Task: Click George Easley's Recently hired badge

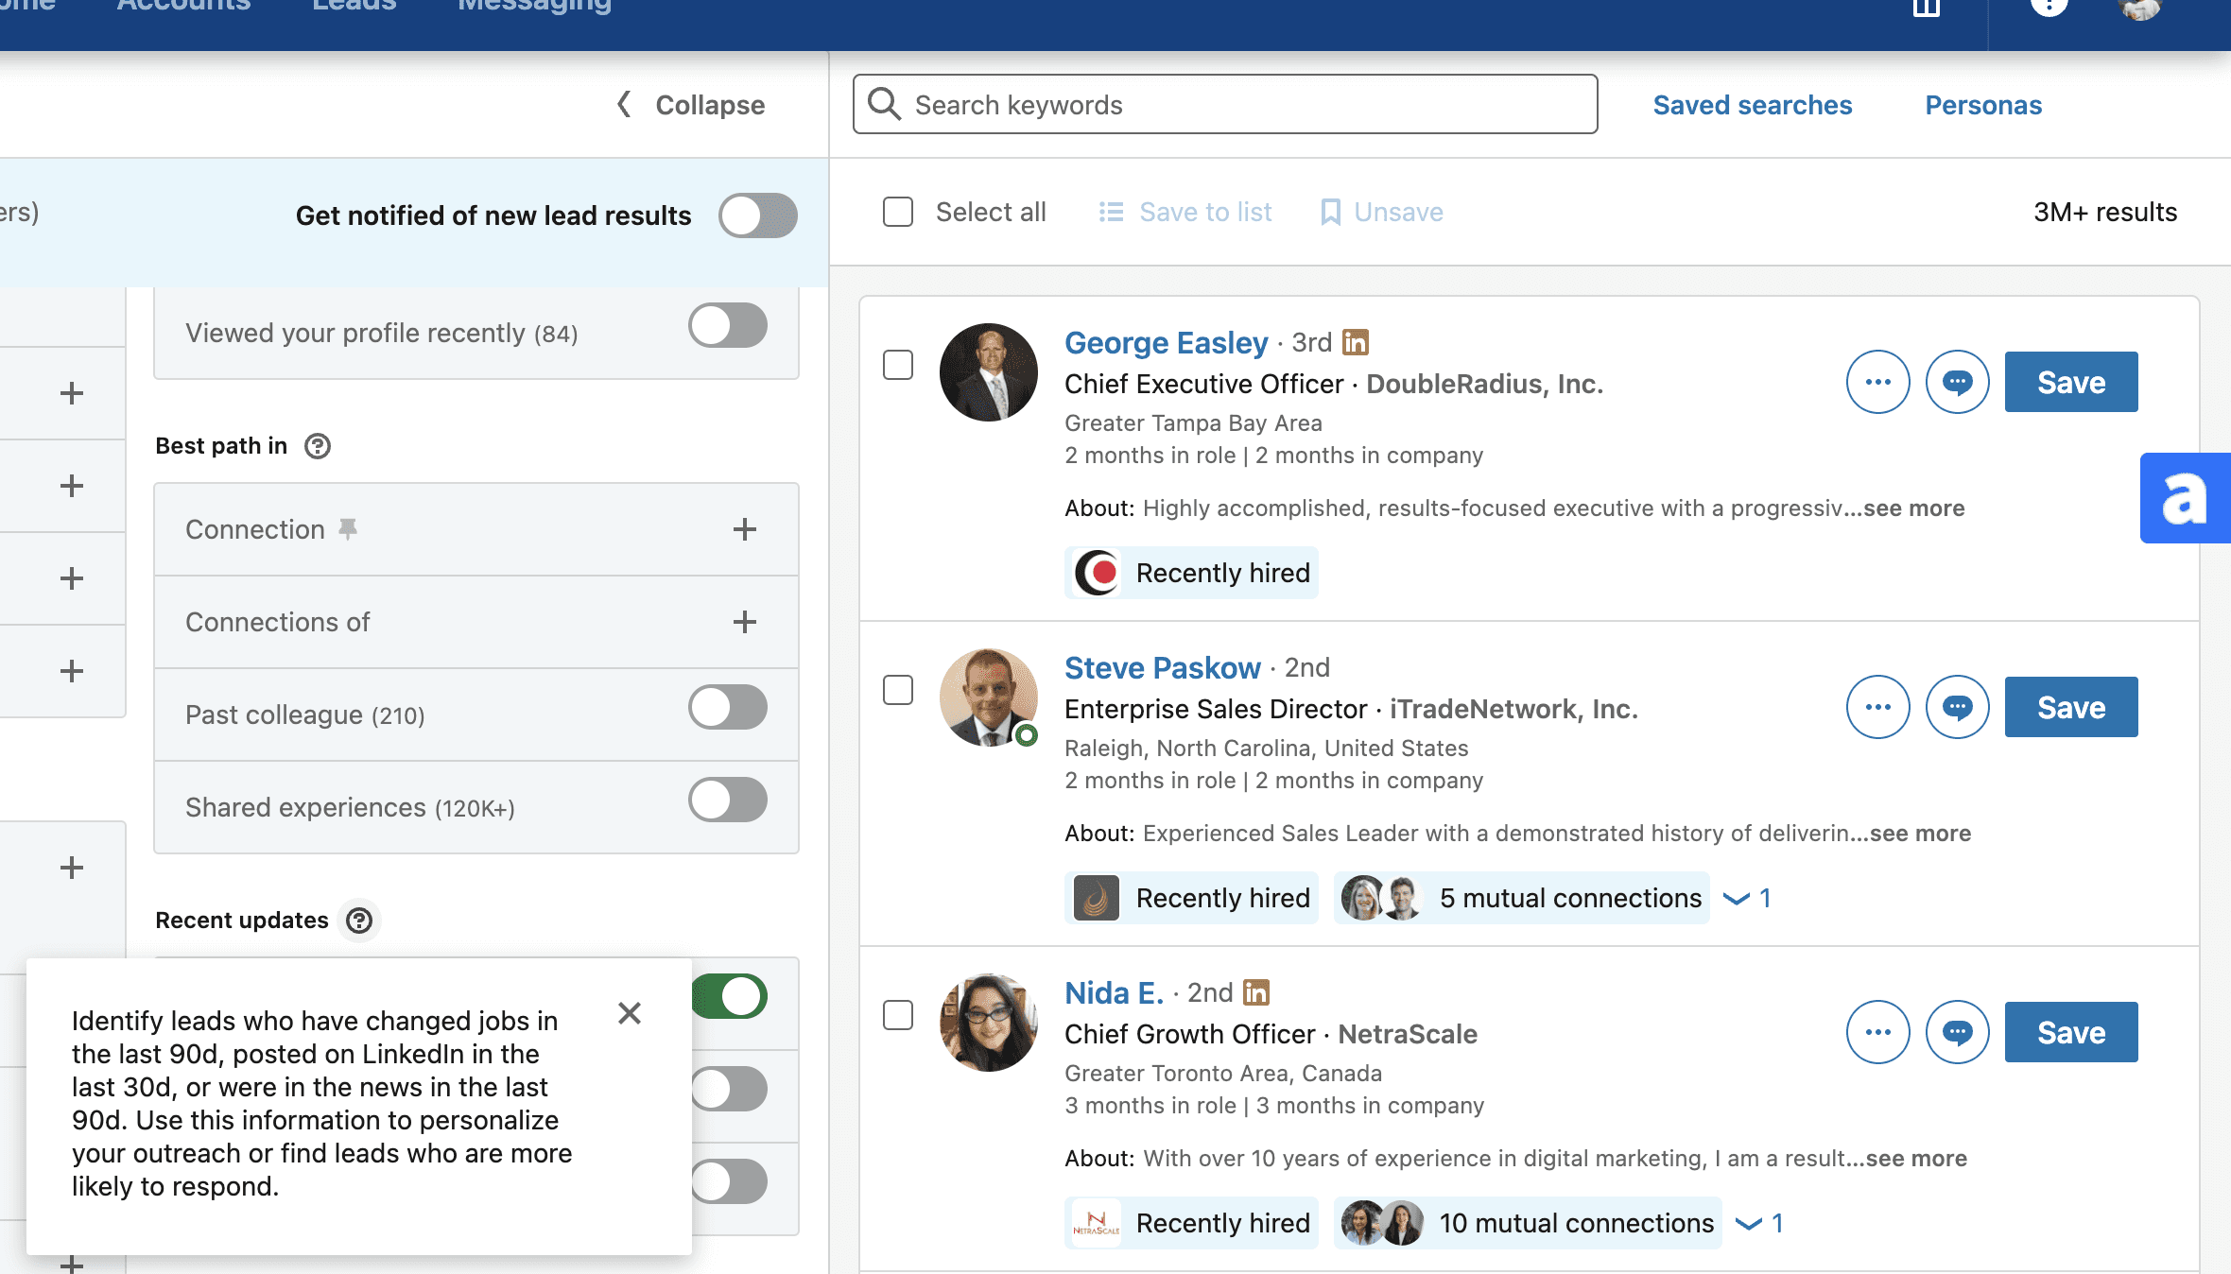Action: click(x=1191, y=573)
